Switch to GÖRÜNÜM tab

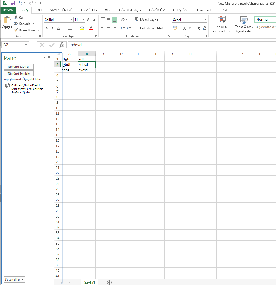157,10
